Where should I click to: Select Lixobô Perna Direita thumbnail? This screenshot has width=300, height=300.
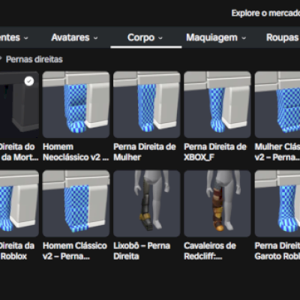147,203
